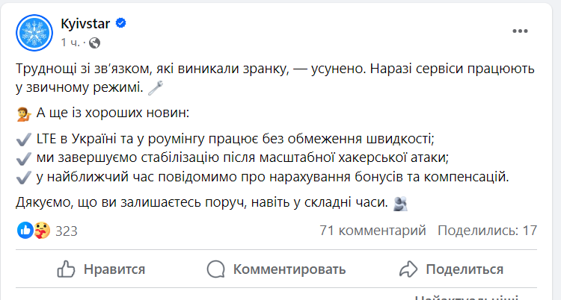
Task: Open the Kyivstar page name link
Action: pyautogui.click(x=85, y=23)
